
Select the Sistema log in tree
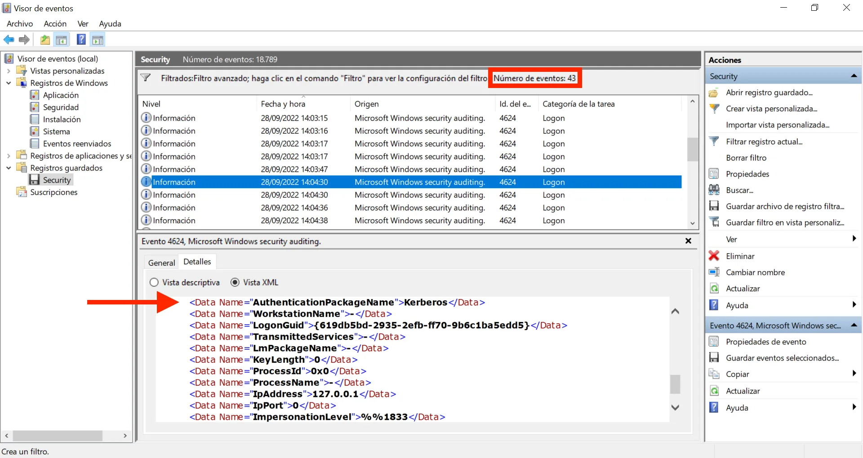click(x=56, y=132)
